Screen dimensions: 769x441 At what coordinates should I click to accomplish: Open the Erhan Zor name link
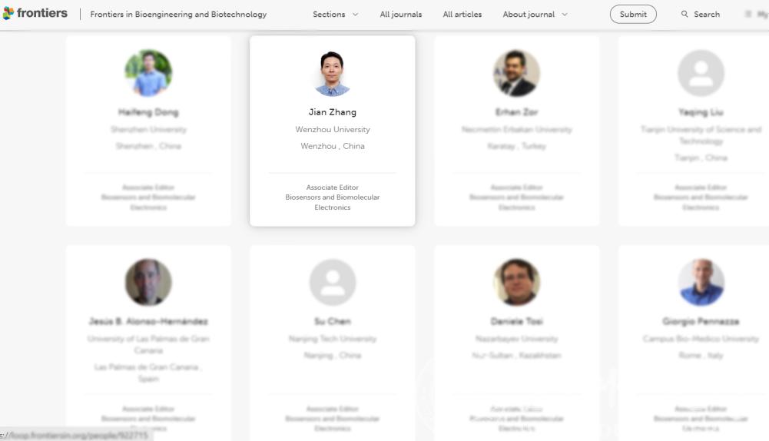[x=516, y=112]
